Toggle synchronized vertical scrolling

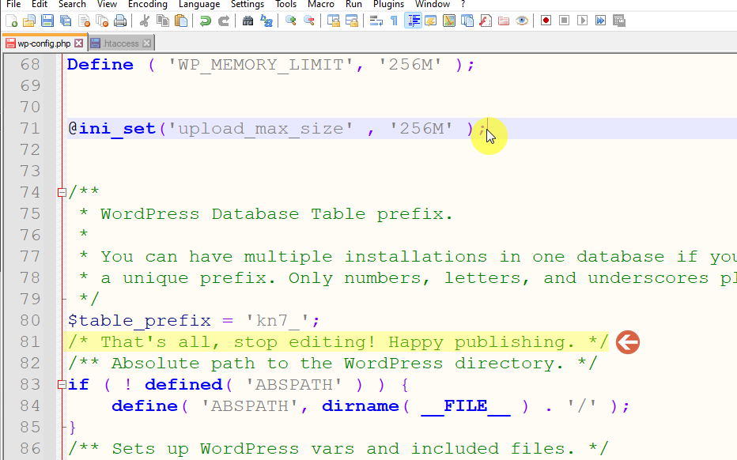pos(333,21)
